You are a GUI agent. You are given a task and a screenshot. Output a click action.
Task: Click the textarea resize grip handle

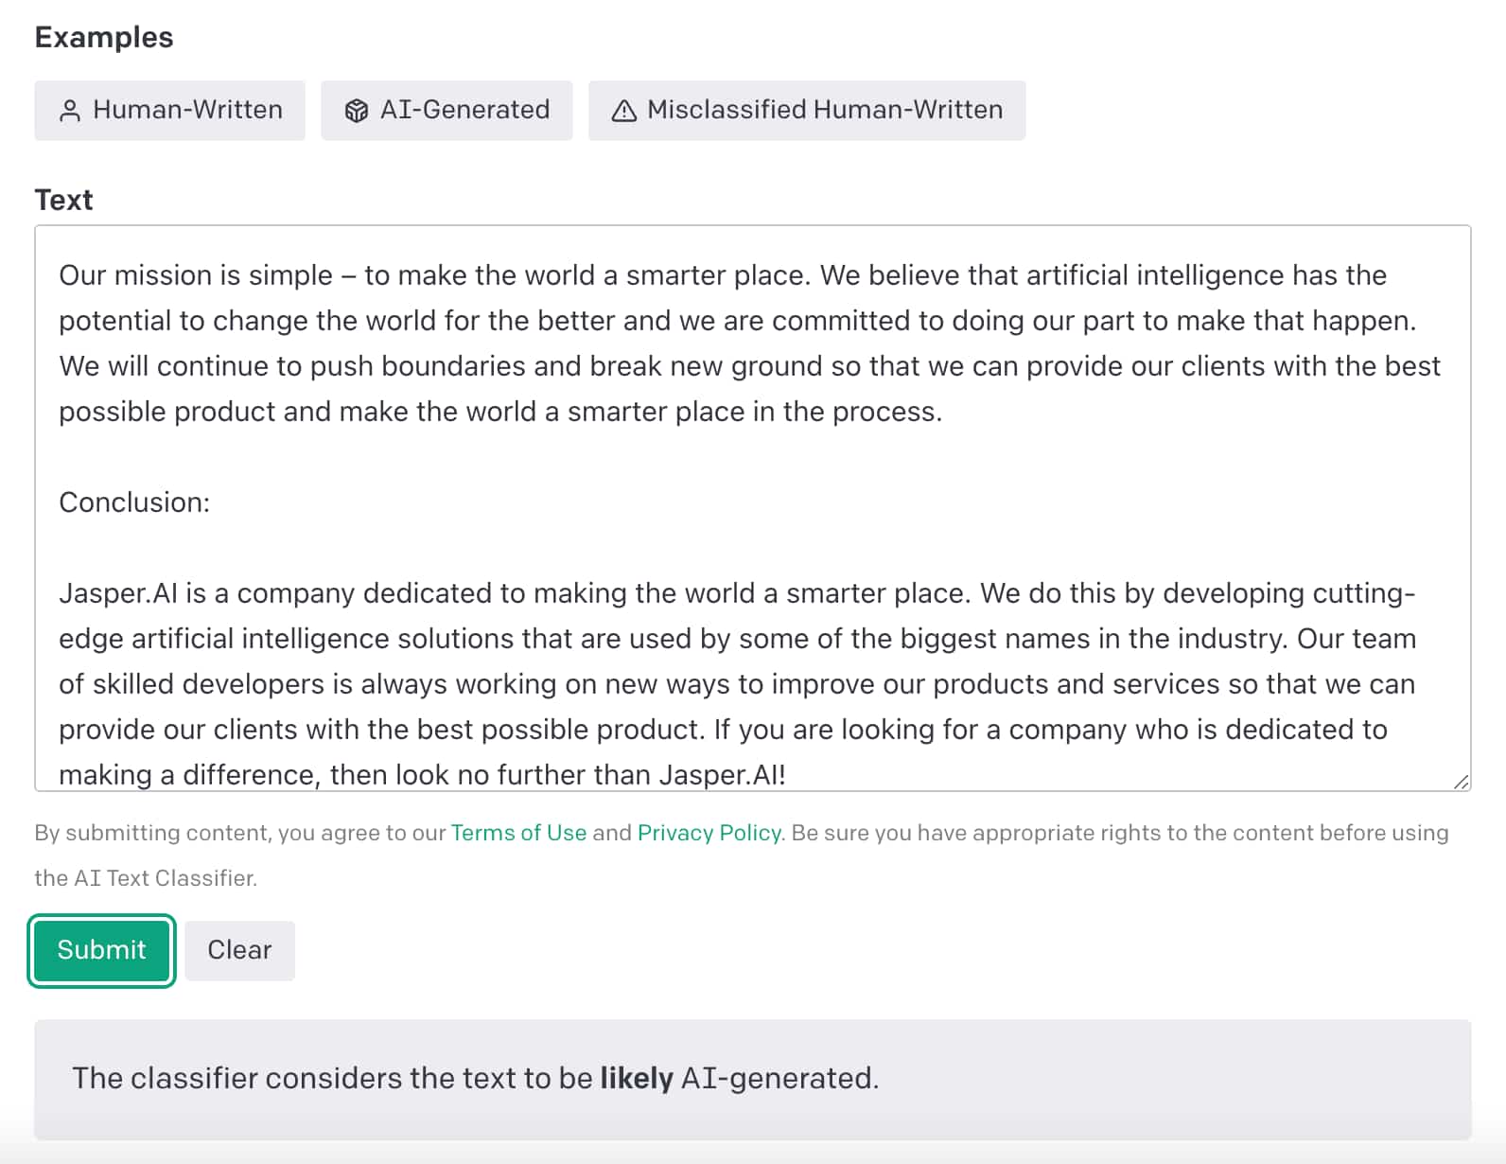[1462, 782]
